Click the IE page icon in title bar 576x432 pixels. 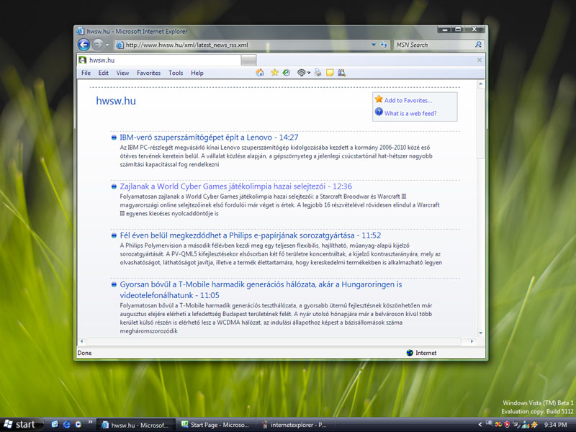click(x=81, y=31)
